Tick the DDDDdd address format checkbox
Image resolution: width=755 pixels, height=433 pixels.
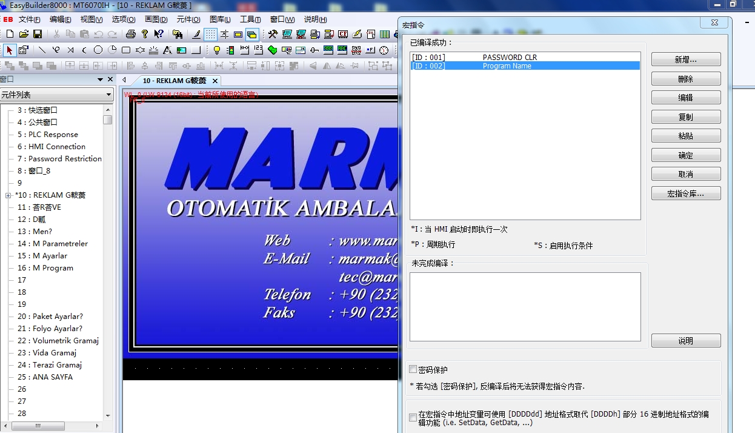[413, 417]
